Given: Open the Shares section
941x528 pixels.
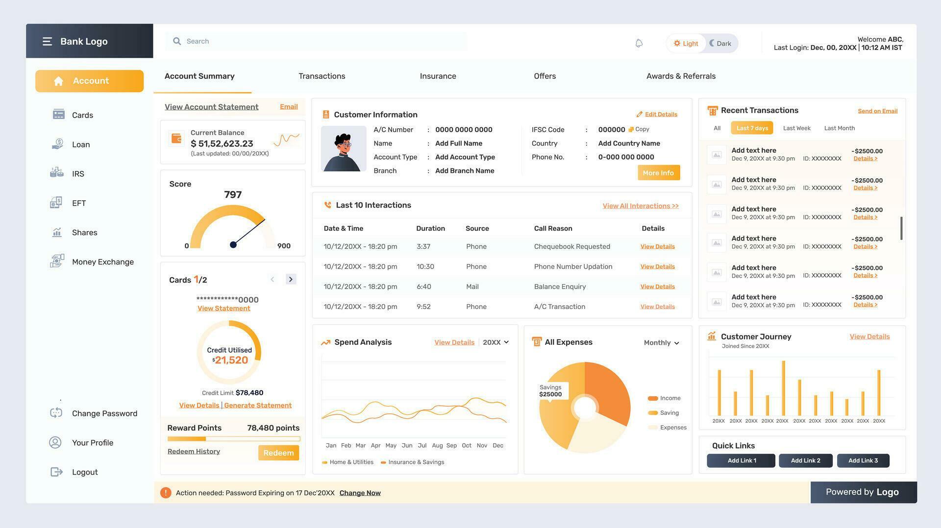Looking at the screenshot, I should click(x=56, y=232).
